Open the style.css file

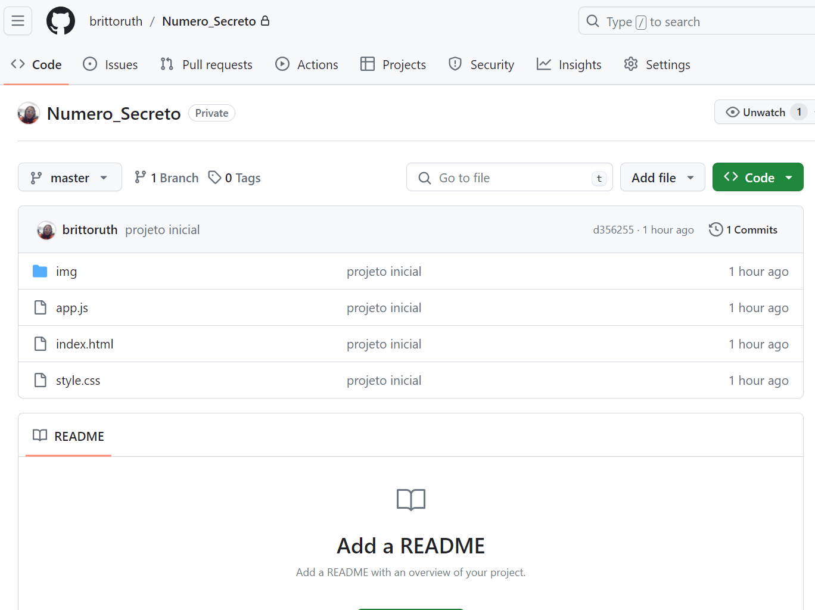coord(78,381)
